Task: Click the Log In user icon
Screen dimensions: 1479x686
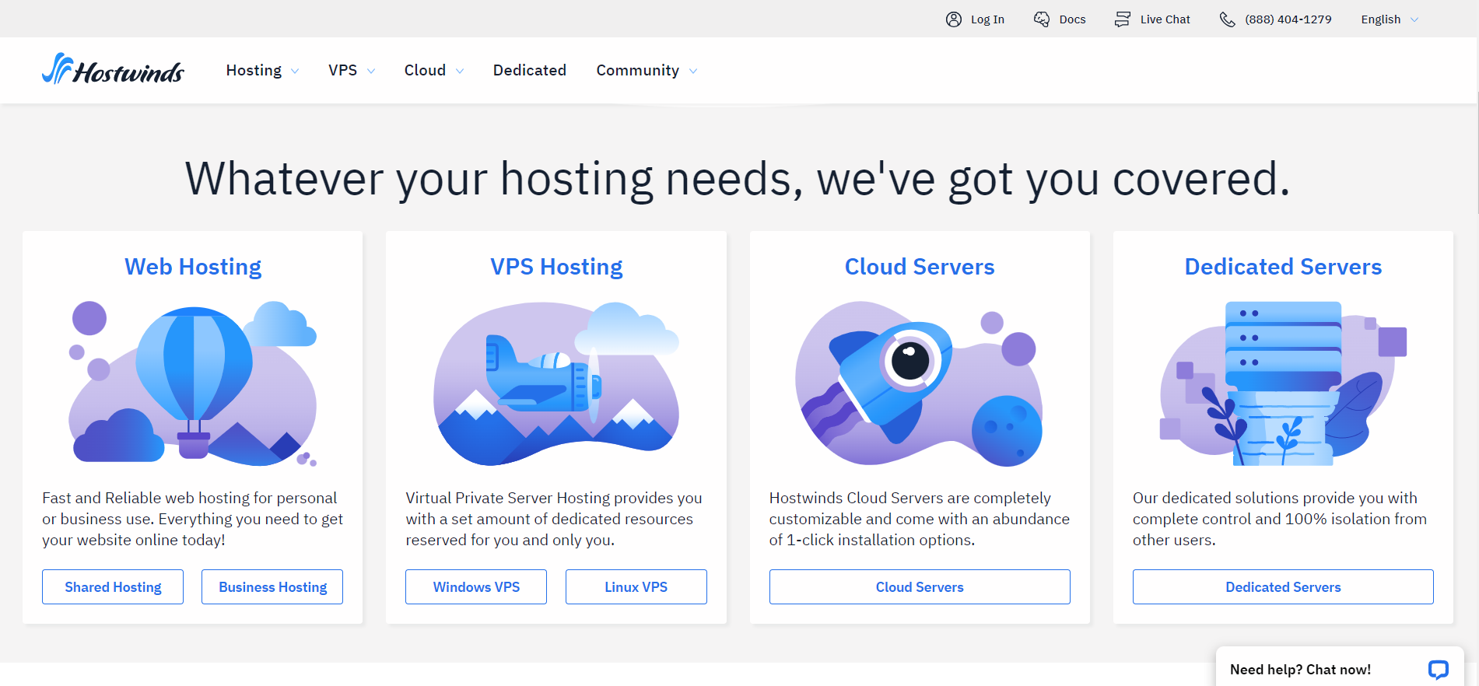Action: (x=953, y=19)
